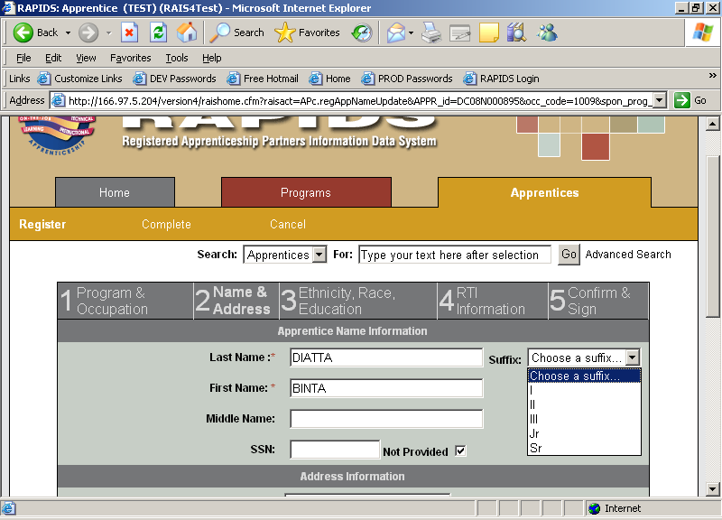
Task: Open the History toolbar icon
Action: click(x=361, y=32)
